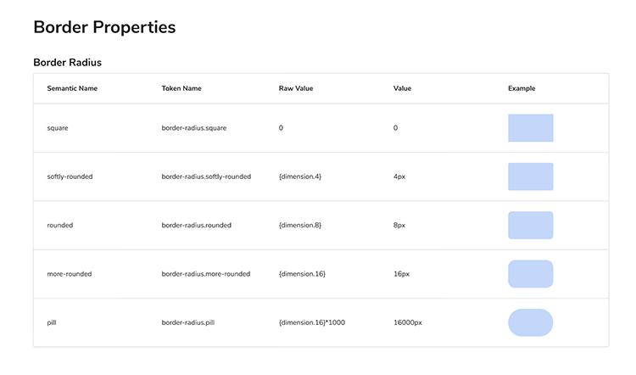Click the more-rounded example swatch
Image resolution: width=636 pixels, height=375 pixels.
pyautogui.click(x=530, y=274)
